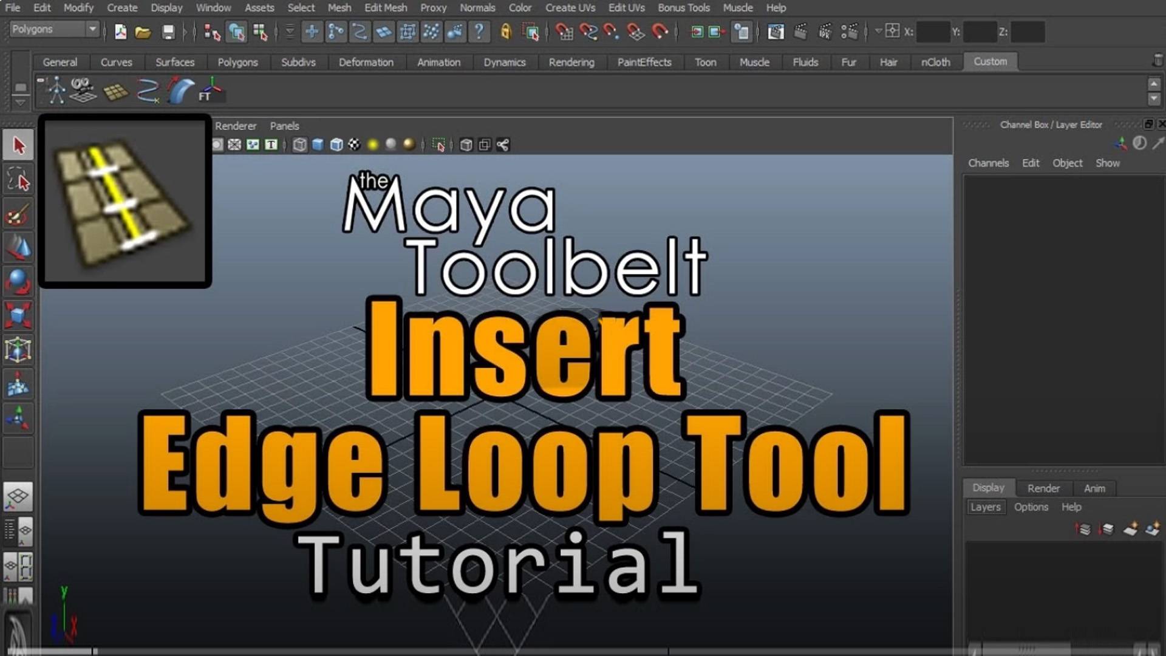
Task: Toggle Select by Component Type mode
Action: (260, 32)
